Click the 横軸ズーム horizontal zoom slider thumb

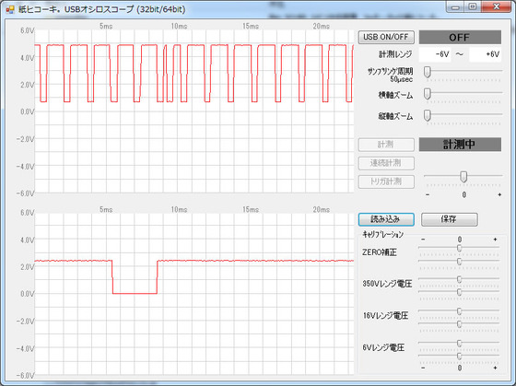[x=428, y=94]
